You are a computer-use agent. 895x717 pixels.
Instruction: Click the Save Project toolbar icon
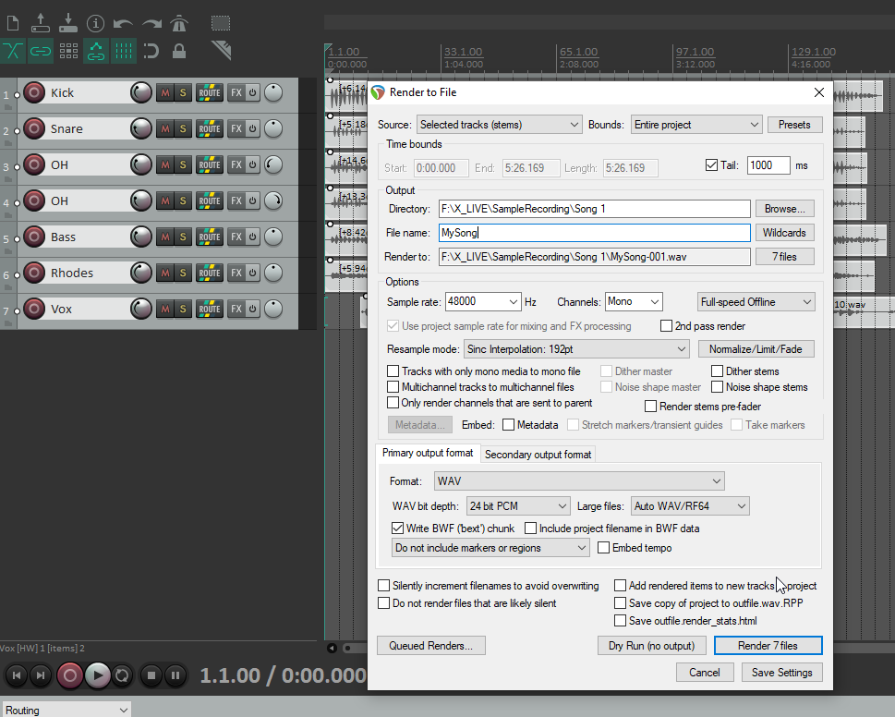point(68,23)
